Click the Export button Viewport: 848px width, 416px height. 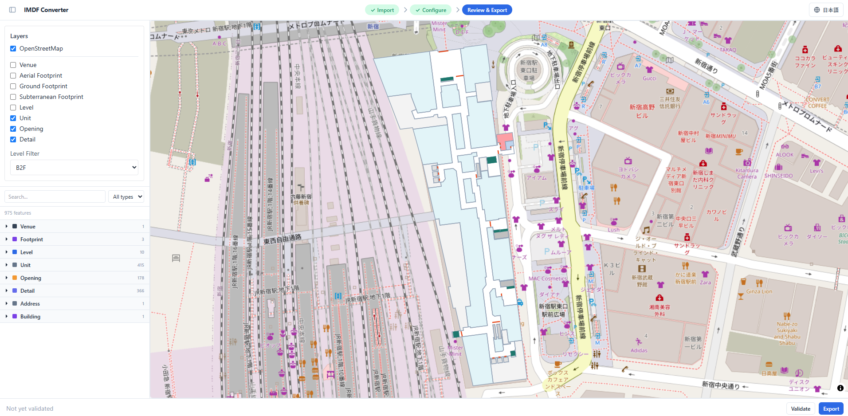pyautogui.click(x=831, y=408)
